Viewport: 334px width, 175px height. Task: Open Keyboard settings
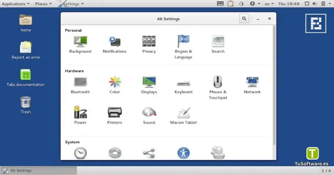[x=183, y=87]
